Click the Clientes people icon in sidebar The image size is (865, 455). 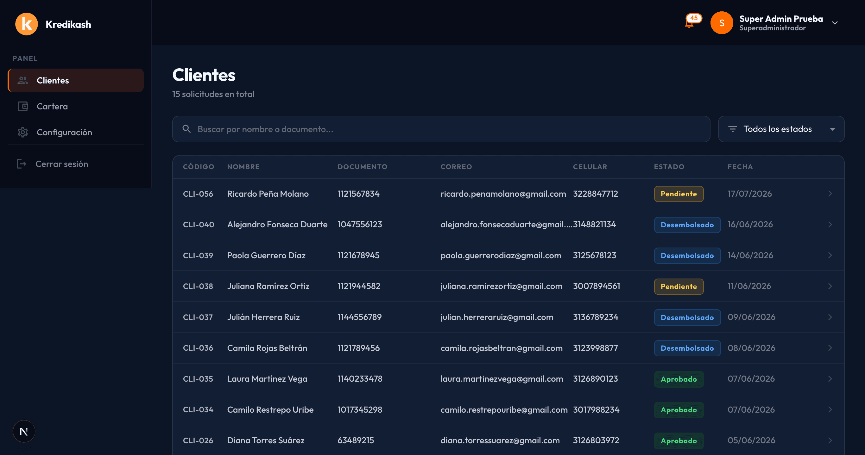(23, 81)
